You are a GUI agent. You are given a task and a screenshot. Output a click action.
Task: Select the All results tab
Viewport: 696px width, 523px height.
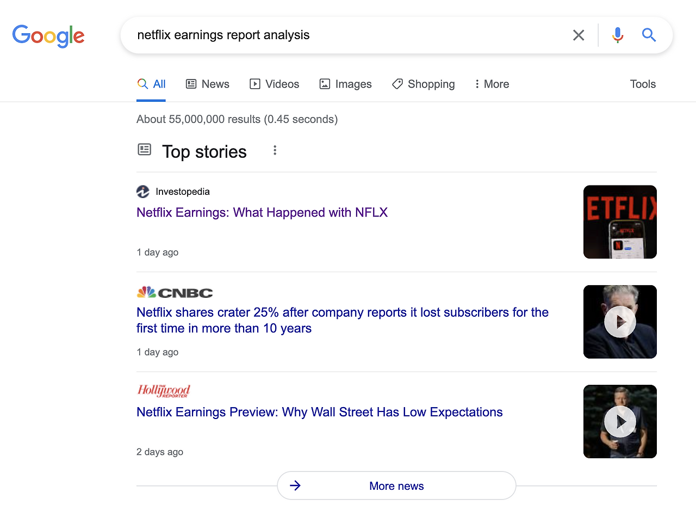[151, 84]
